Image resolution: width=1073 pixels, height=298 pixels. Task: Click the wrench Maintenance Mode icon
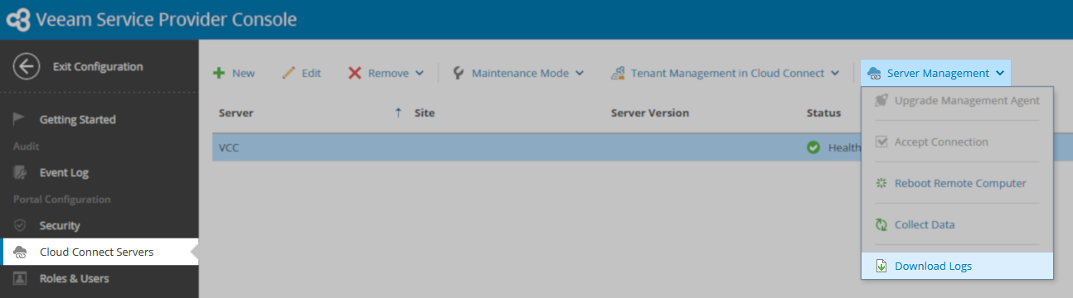pos(459,73)
